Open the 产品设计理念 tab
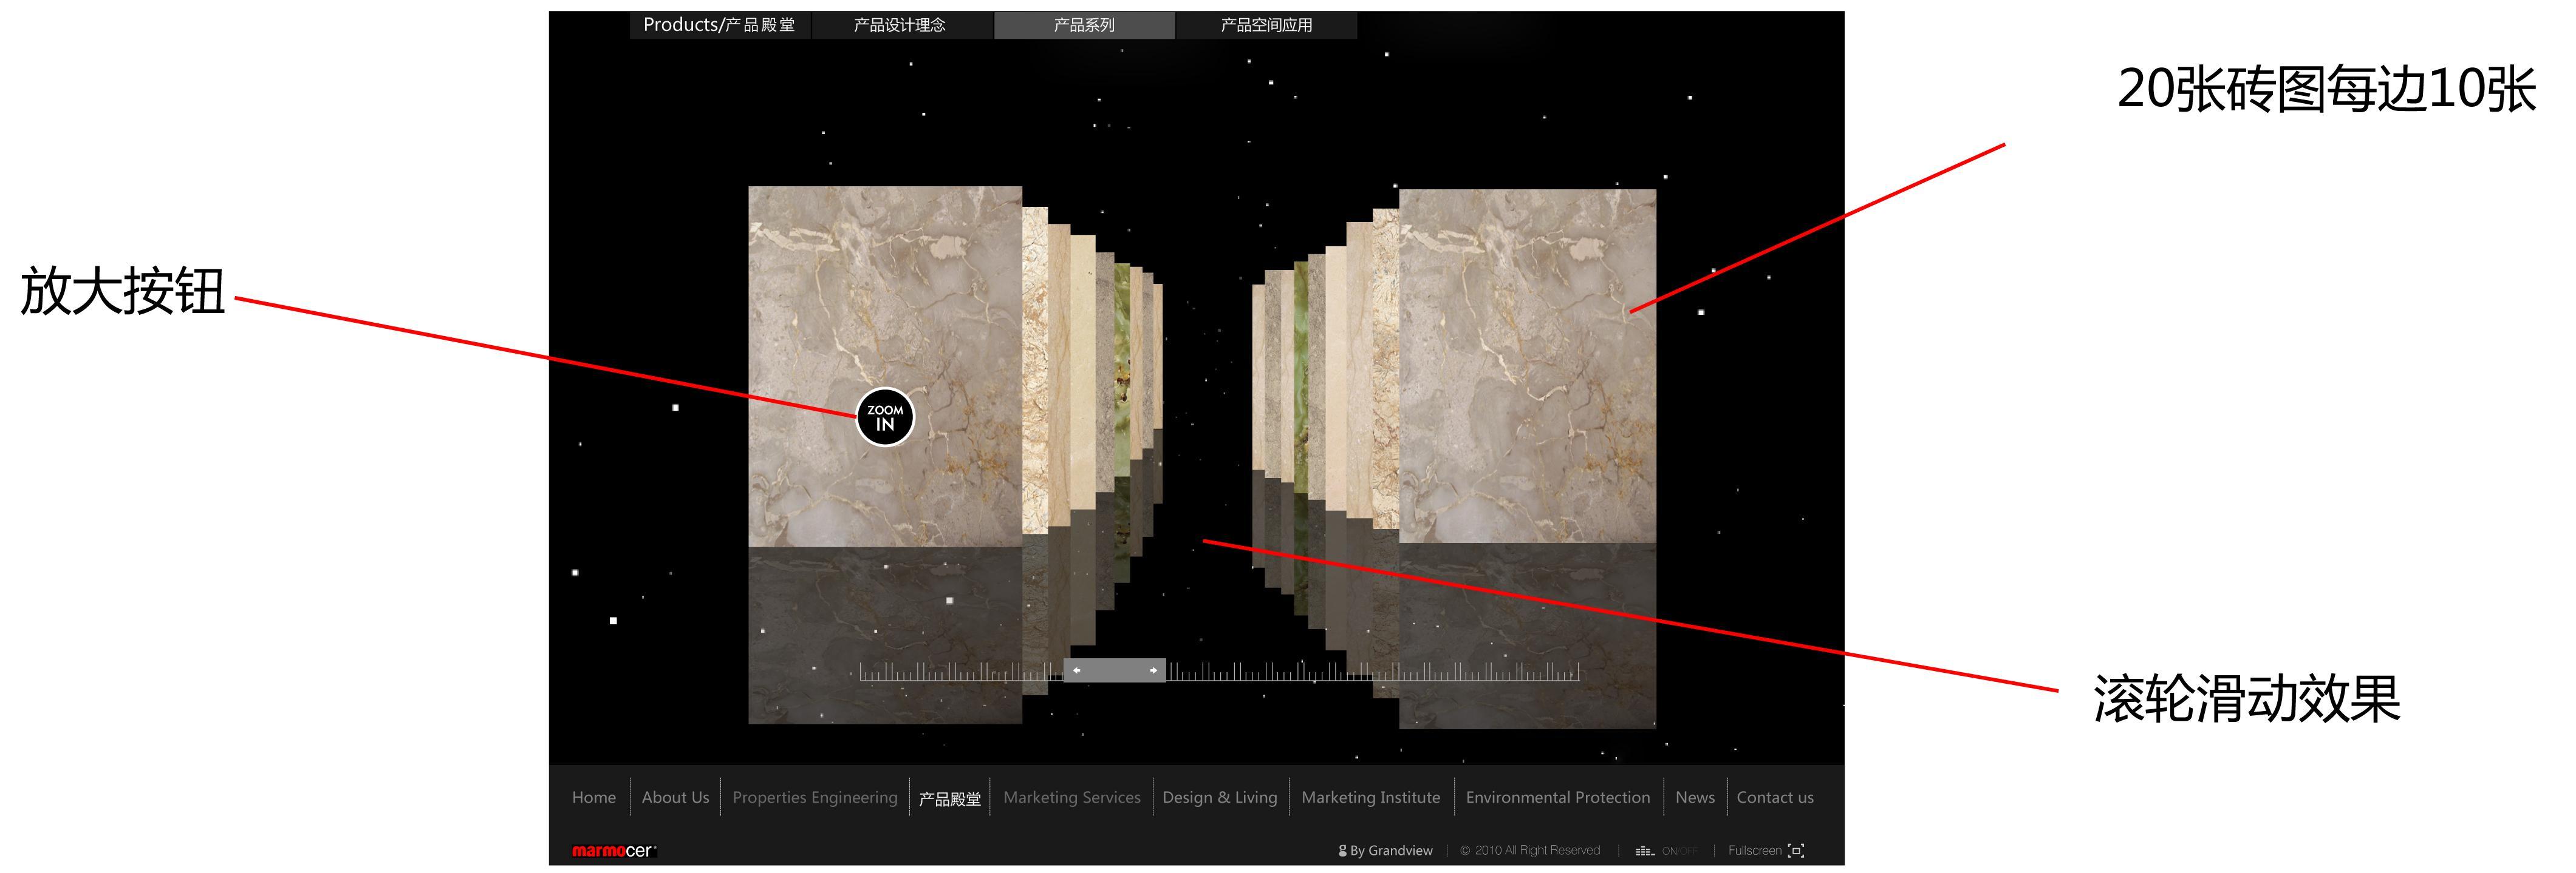The image size is (2576, 873). coord(899,25)
